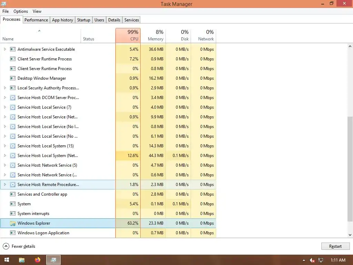Click the process list scrollbar thumb
Viewport: 353px width, 265px height.
(x=350, y=169)
